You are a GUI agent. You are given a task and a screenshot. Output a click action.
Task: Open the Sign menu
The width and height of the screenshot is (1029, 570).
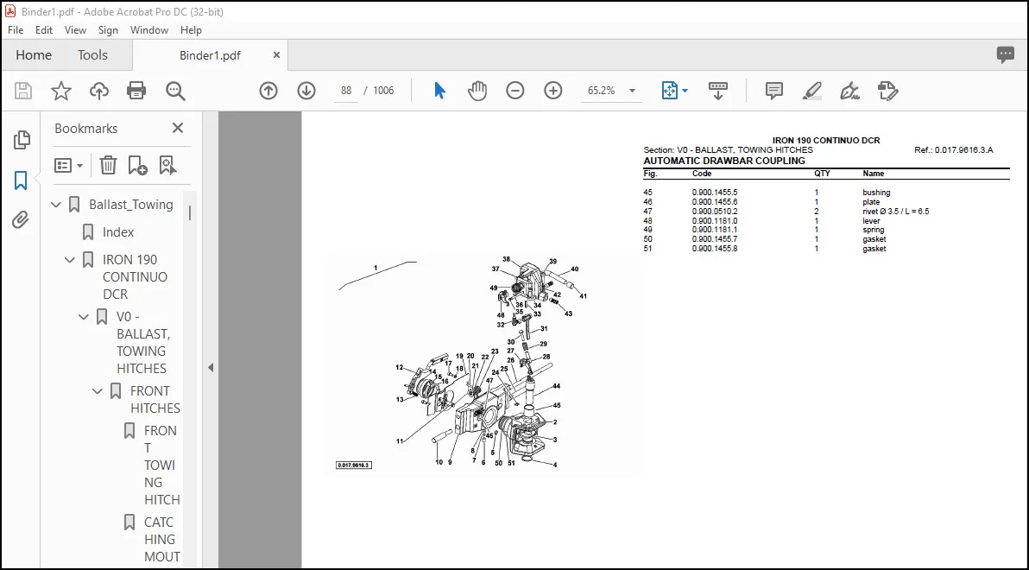tap(108, 30)
